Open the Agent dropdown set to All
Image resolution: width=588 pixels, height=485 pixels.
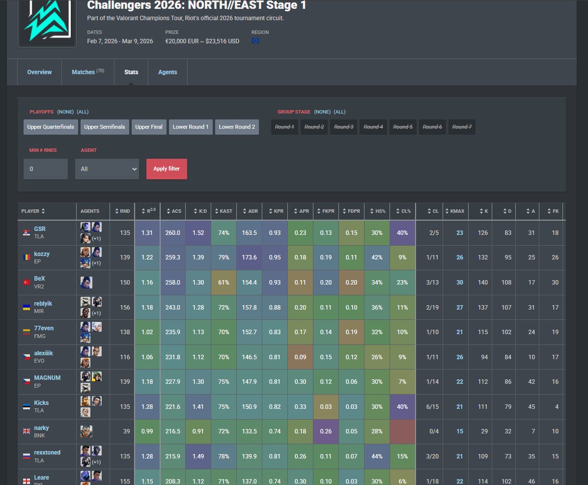[107, 169]
